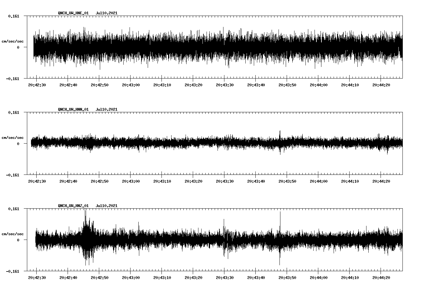Select the 20:43:50 time label under HNN plot
This screenshot has height=289, width=425.
click(x=287, y=181)
